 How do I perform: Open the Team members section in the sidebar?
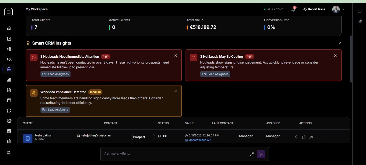[x=9, y=59]
